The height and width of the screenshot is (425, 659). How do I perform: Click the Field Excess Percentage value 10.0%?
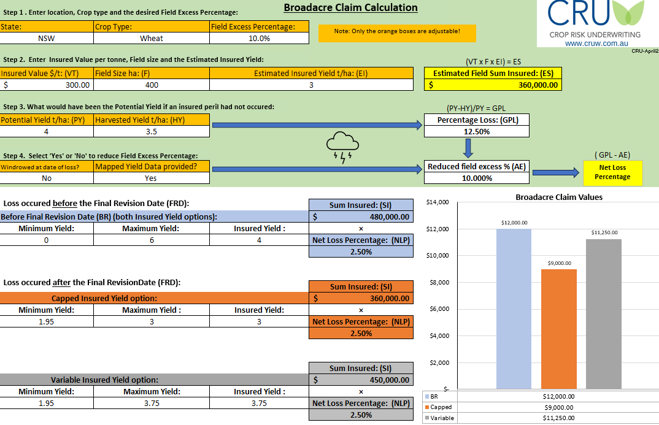click(x=260, y=38)
